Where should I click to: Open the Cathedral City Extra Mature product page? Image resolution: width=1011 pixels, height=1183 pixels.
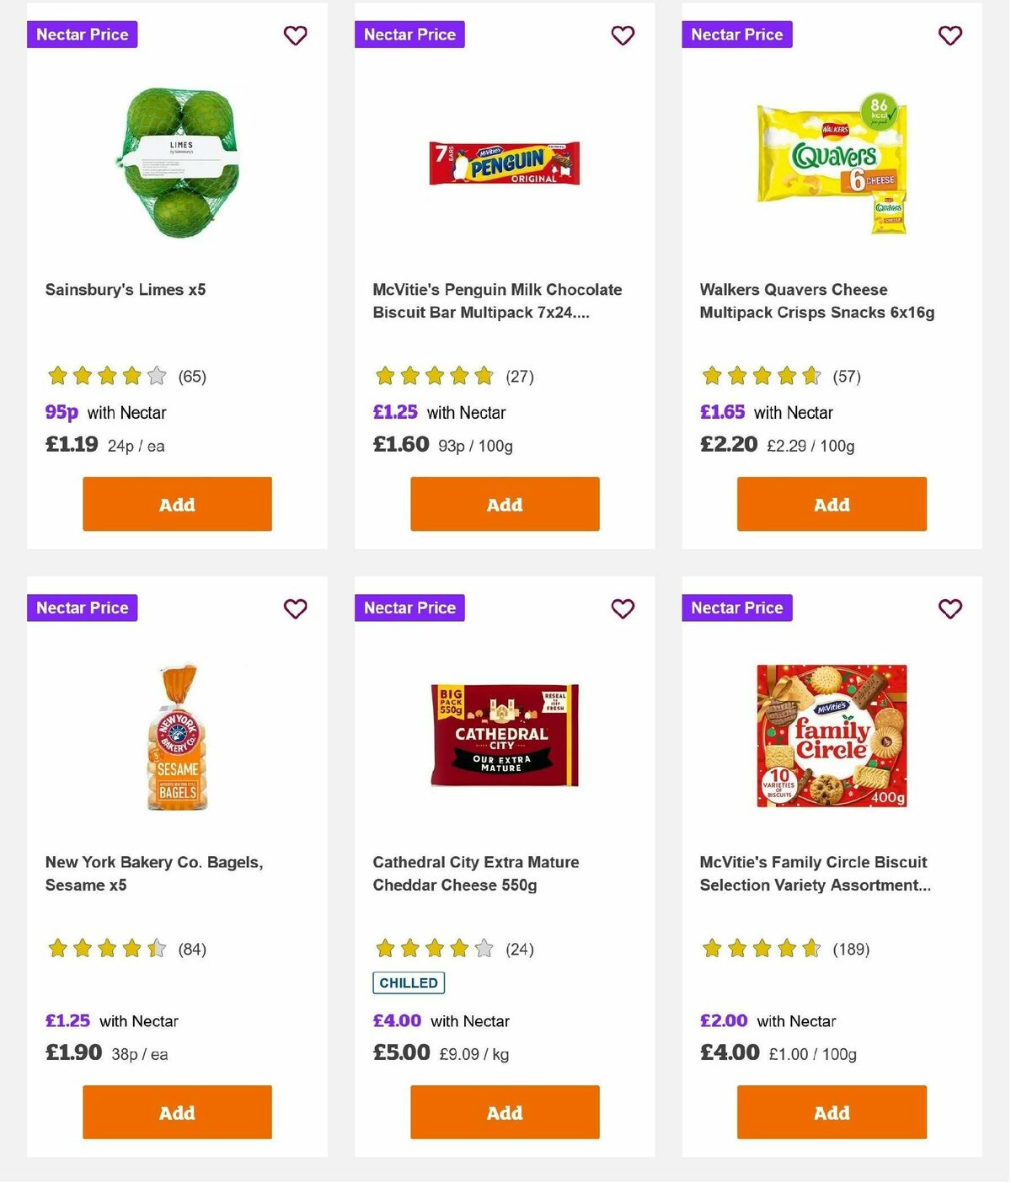coord(475,874)
